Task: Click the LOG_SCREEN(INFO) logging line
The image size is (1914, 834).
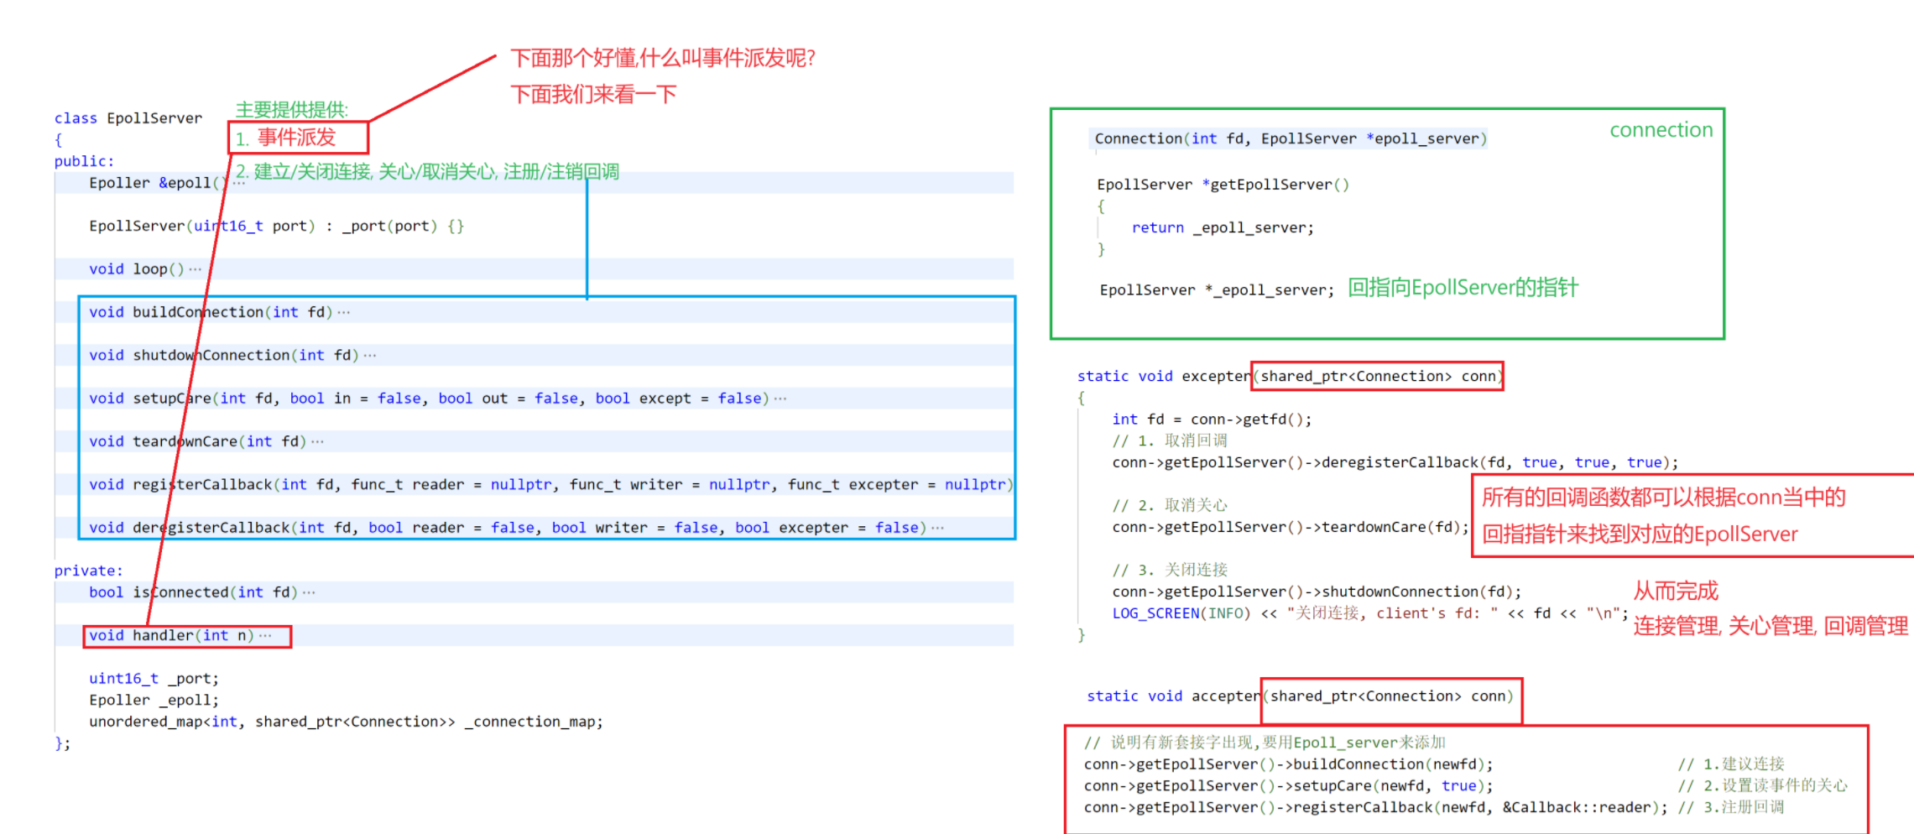Action: [x=1370, y=614]
